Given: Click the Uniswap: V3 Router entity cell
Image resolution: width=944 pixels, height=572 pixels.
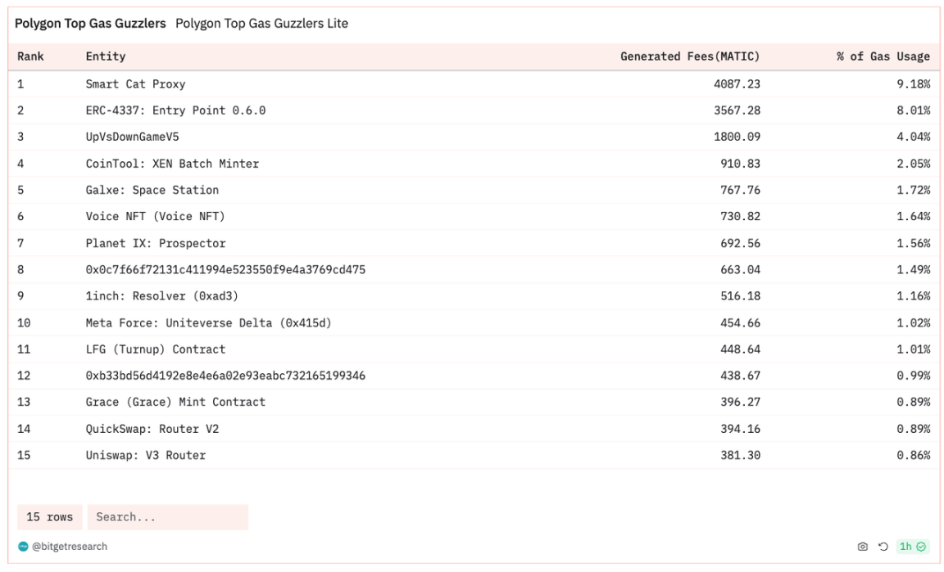Looking at the screenshot, I should pos(145,455).
